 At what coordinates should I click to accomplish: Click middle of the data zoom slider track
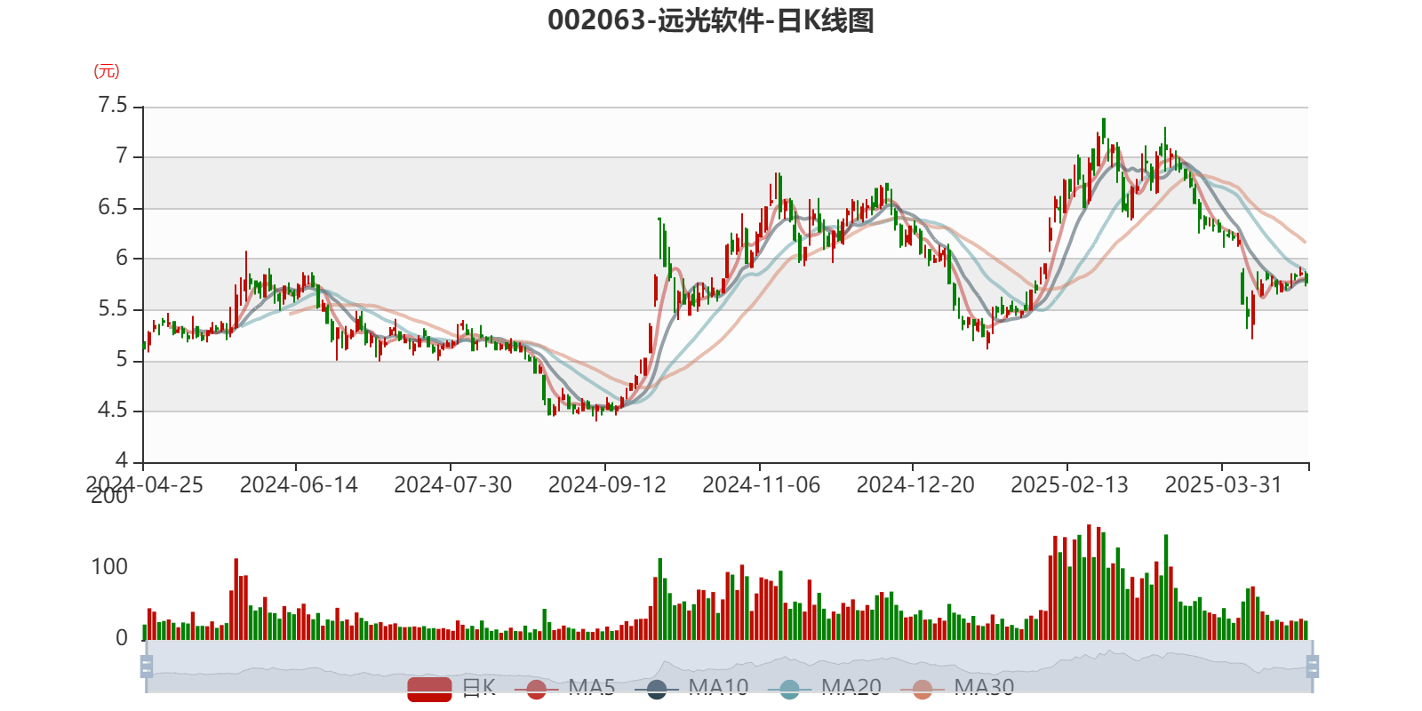pos(729,666)
